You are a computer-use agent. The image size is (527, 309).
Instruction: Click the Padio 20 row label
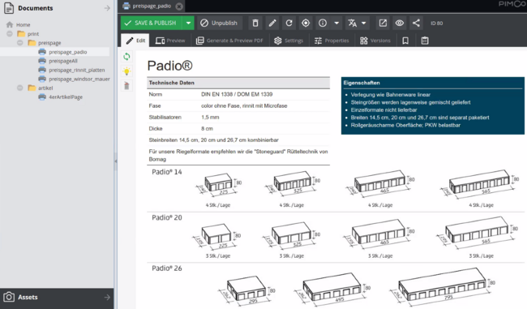pos(167,217)
